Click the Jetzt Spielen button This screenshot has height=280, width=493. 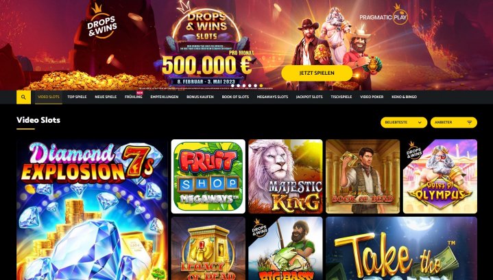317,73
